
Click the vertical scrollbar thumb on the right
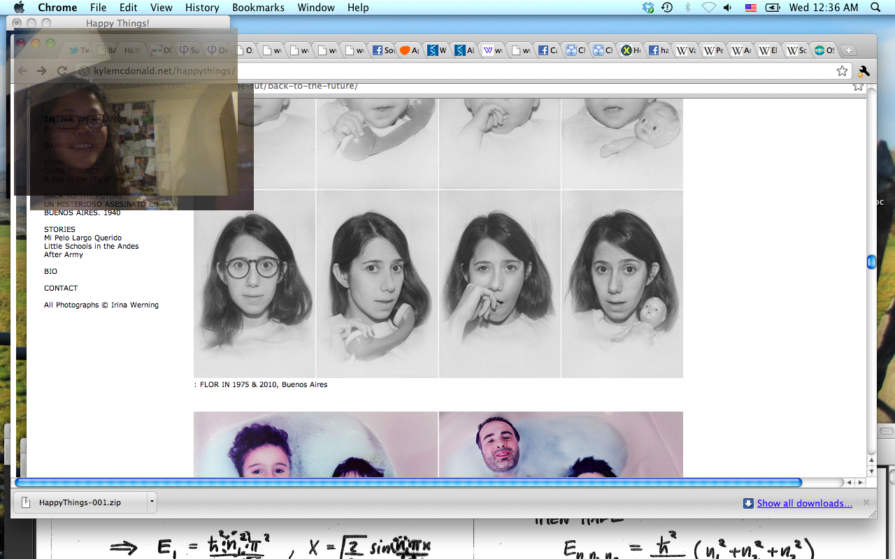click(x=871, y=262)
